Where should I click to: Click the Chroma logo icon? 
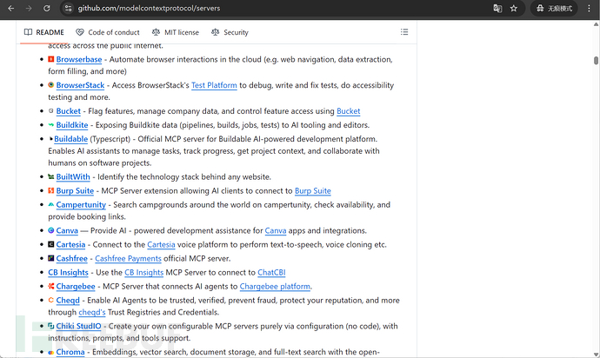[x=51, y=352]
